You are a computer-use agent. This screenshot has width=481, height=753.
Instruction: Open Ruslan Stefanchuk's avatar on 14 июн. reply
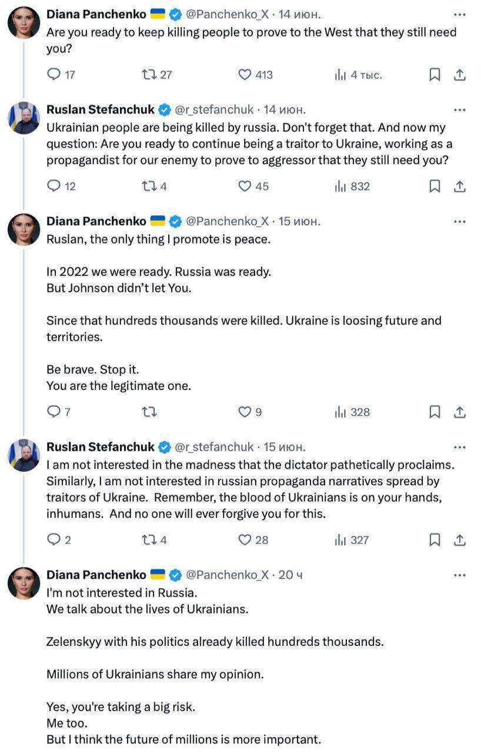click(x=24, y=118)
